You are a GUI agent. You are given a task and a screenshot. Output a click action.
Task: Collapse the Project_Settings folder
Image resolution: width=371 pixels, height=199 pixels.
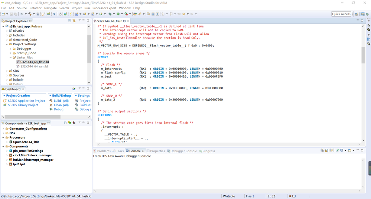pyautogui.click(x=7, y=44)
